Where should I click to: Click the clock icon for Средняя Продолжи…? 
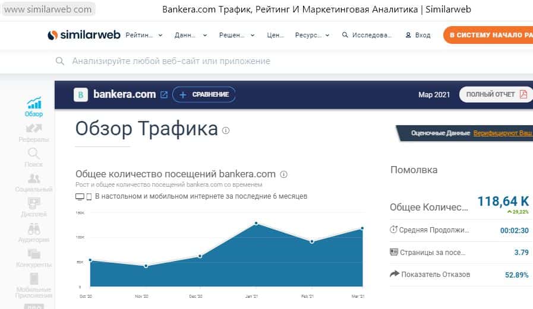[393, 230]
